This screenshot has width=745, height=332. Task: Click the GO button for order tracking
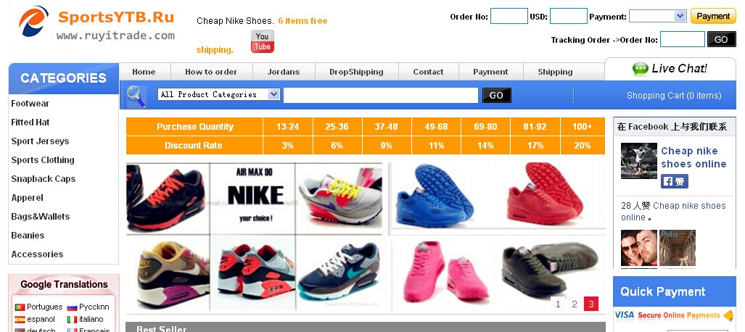(x=721, y=39)
